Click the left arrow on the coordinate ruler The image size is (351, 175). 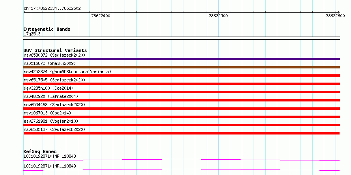[x=24, y=12]
